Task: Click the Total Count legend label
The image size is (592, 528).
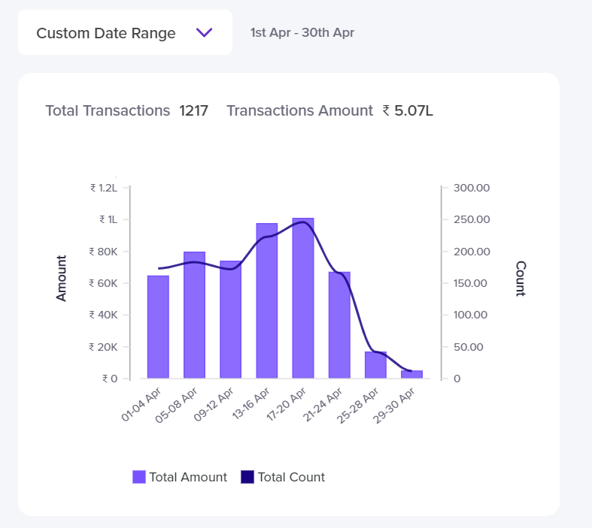Action: [291, 477]
